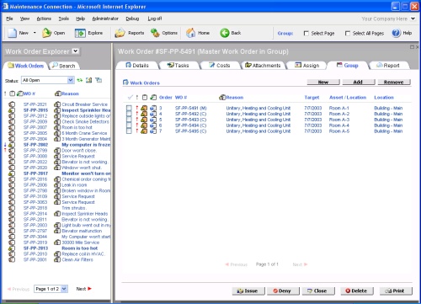Check the box for SF-PP-5492 (C)
421x304 pixels.
tap(129, 114)
